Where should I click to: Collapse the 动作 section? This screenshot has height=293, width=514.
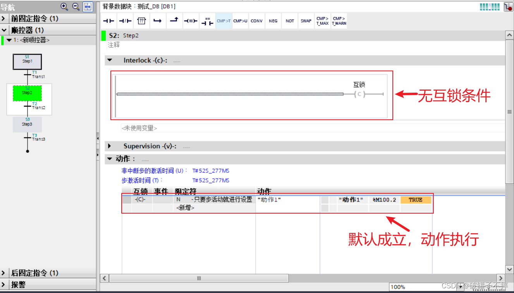tap(110, 159)
